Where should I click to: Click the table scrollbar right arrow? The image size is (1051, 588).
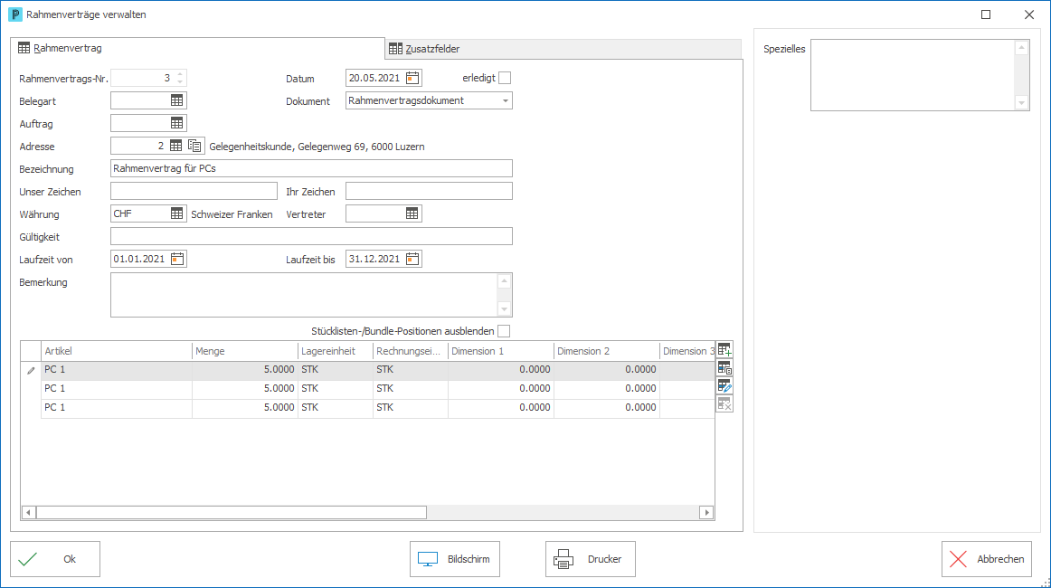[706, 512]
